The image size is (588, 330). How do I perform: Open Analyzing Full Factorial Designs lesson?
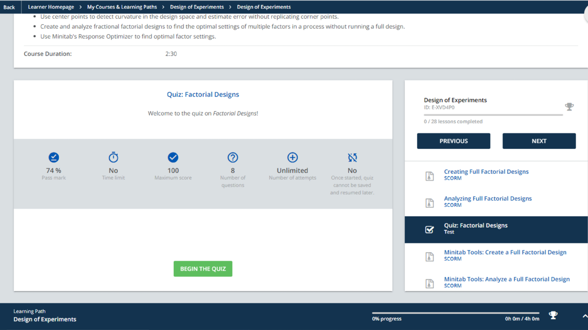tap(487, 199)
